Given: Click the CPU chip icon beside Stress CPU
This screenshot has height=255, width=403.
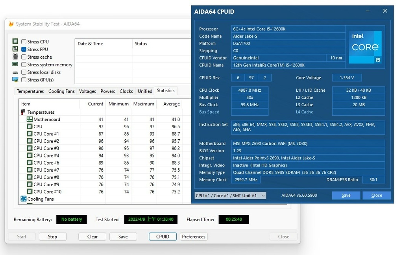Looking at the screenshot, I should pos(15,41).
